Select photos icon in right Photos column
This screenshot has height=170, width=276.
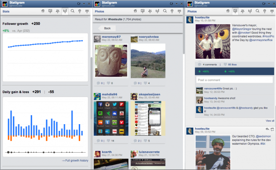235,11
